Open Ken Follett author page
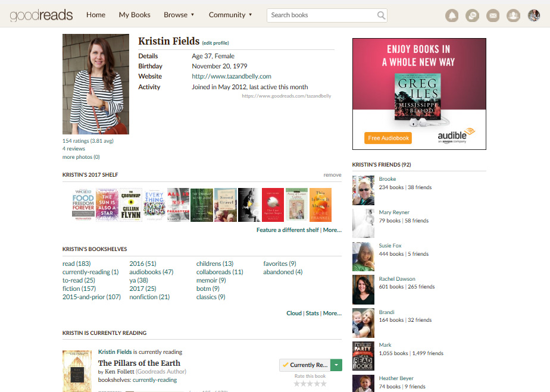The height and width of the screenshot is (392, 550). point(120,372)
